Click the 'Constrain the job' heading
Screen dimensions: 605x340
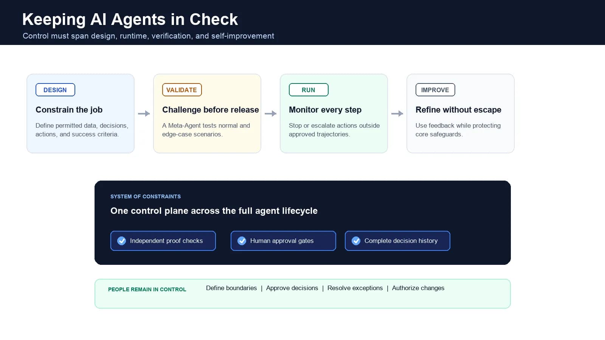point(69,110)
